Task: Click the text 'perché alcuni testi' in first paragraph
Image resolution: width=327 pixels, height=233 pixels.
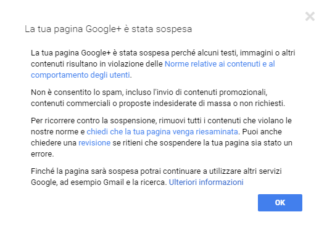Action: pyautogui.click(x=204, y=53)
